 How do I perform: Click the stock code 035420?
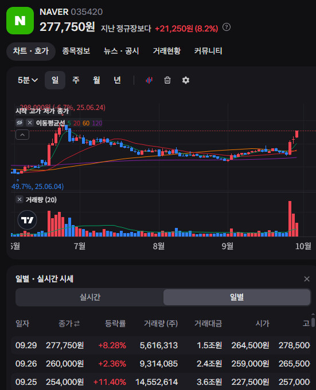coord(87,12)
